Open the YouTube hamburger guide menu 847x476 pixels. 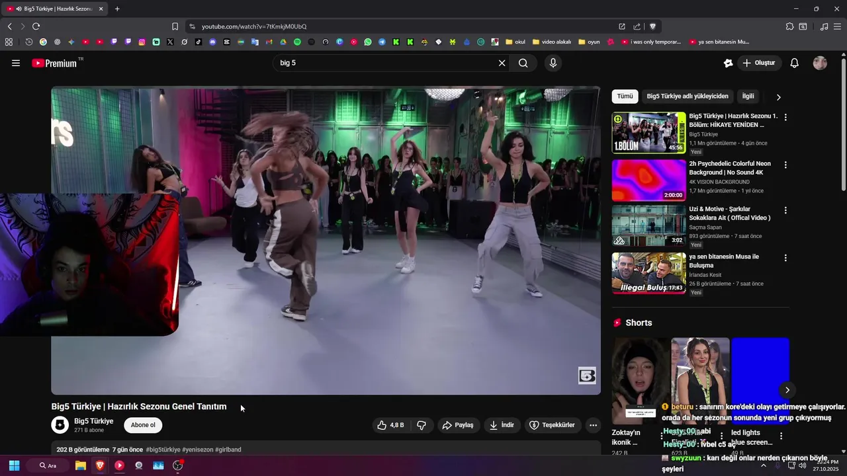point(16,63)
